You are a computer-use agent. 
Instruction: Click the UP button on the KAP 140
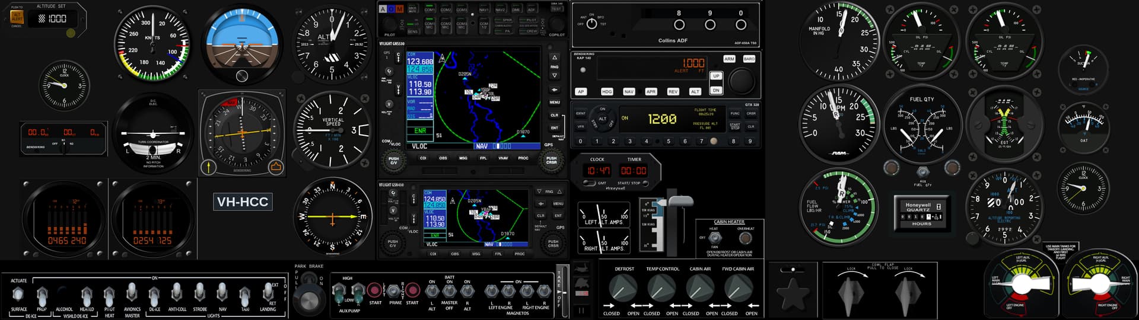pyautogui.click(x=716, y=76)
